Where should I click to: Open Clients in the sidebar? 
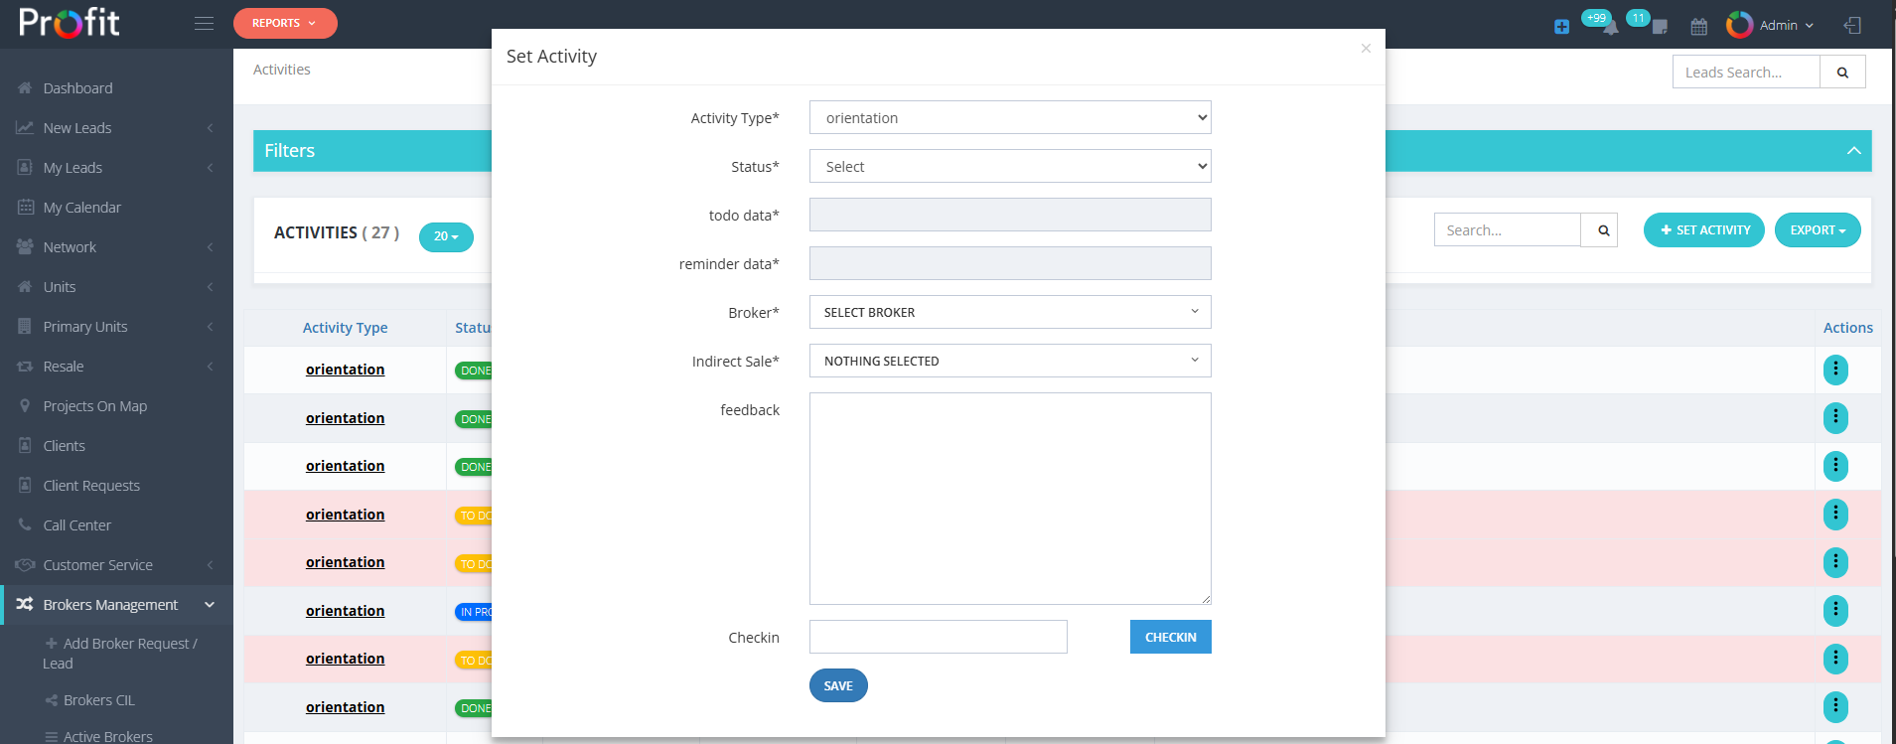(x=116, y=446)
